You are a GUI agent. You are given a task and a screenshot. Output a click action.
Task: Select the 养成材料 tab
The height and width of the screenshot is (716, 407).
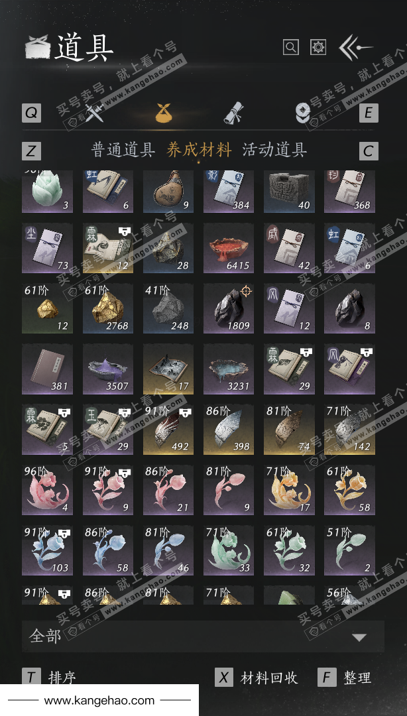(199, 150)
